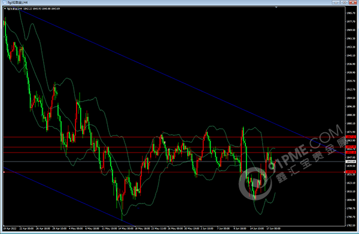The height and width of the screenshot is (234, 359).
Task: Close the H4 chart window
Action: (x=353, y=2)
